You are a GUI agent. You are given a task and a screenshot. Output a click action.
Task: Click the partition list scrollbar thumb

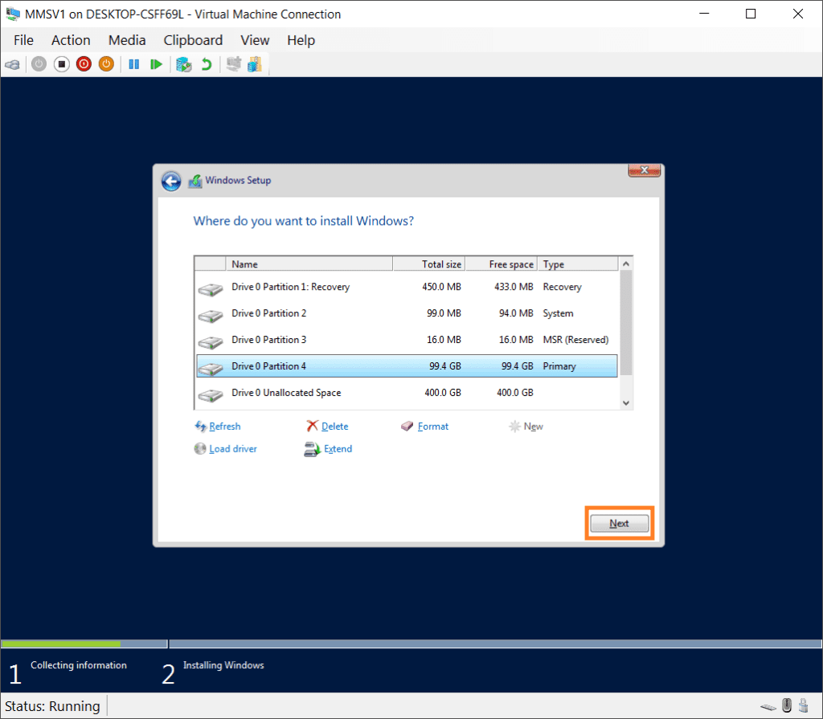[625, 323]
